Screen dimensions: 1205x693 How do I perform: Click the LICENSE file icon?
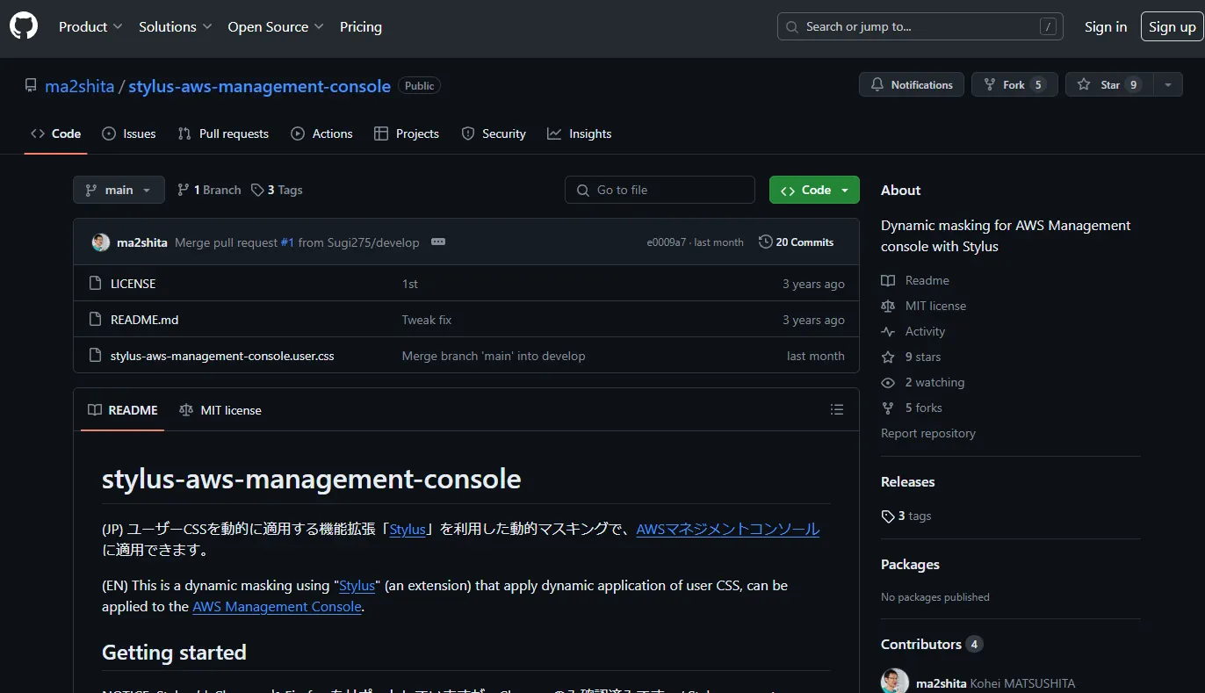click(96, 284)
